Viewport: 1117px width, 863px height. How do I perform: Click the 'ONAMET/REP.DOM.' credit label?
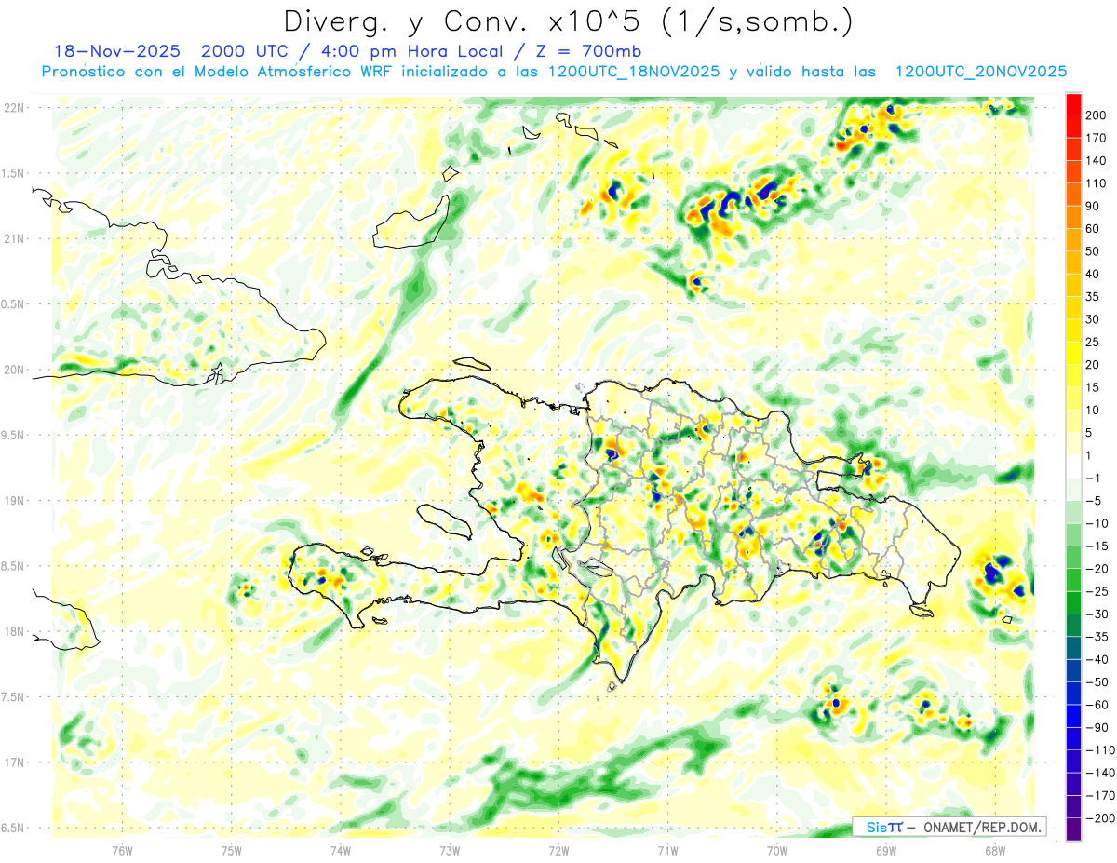pos(984,827)
